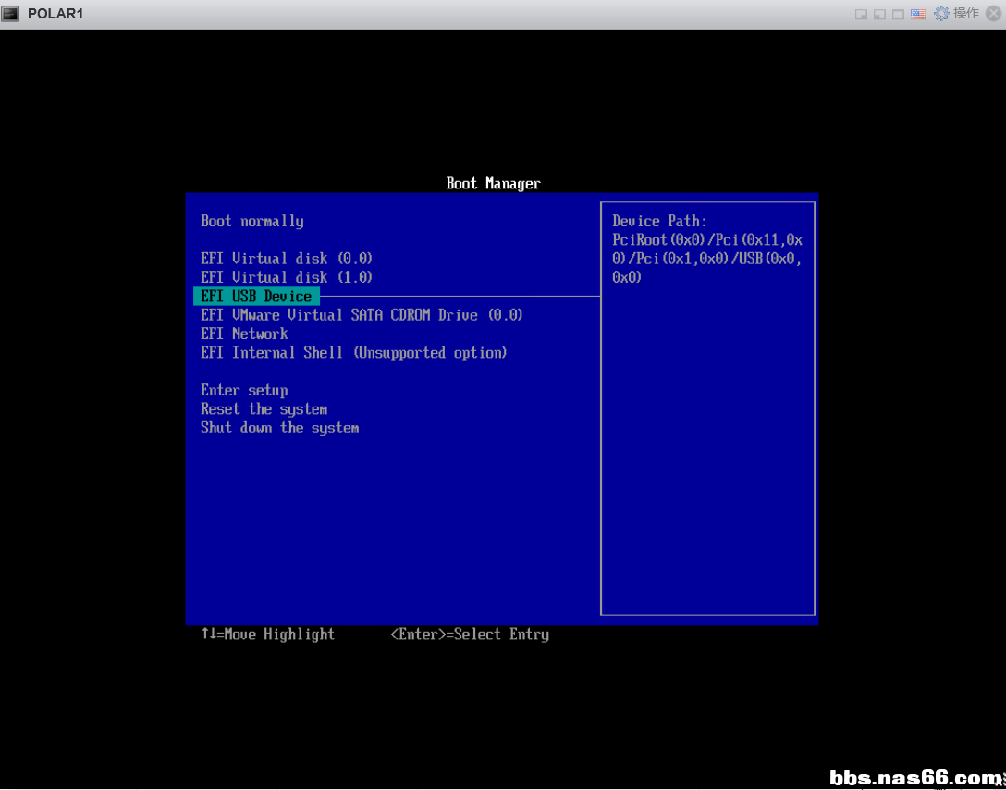This screenshot has width=1006, height=790.
Task: Click the US flag keyboard layout icon
Action: pyautogui.click(x=917, y=14)
